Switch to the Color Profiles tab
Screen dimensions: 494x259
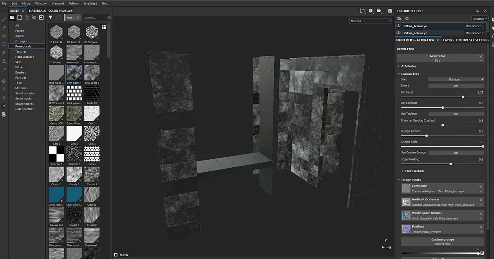(60, 11)
